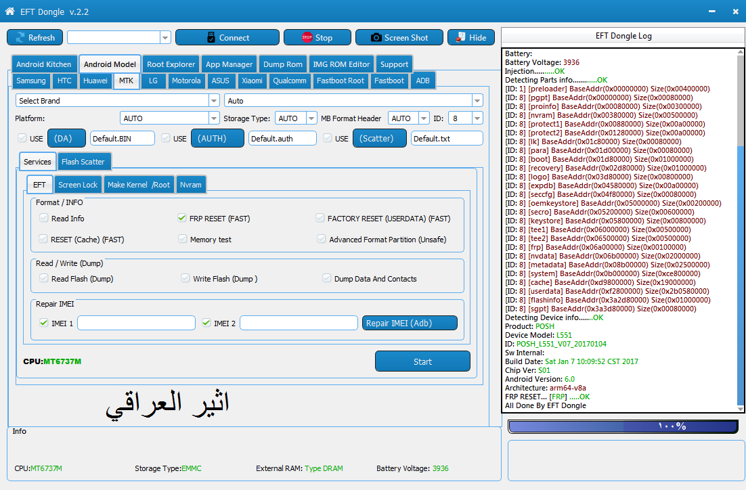The height and width of the screenshot is (490, 746).
Task: Open the ID dropdown showing 8
Action: click(477, 118)
